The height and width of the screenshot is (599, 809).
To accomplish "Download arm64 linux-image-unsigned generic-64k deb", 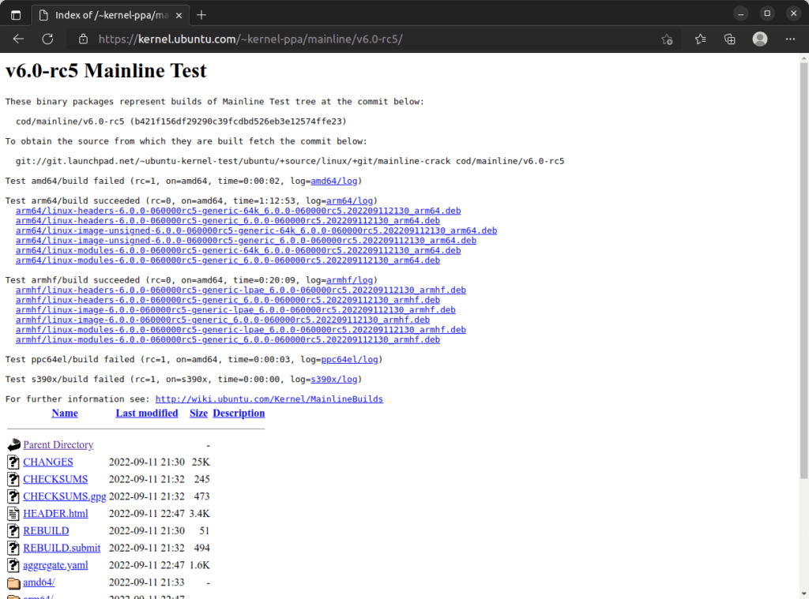I will coord(256,230).
